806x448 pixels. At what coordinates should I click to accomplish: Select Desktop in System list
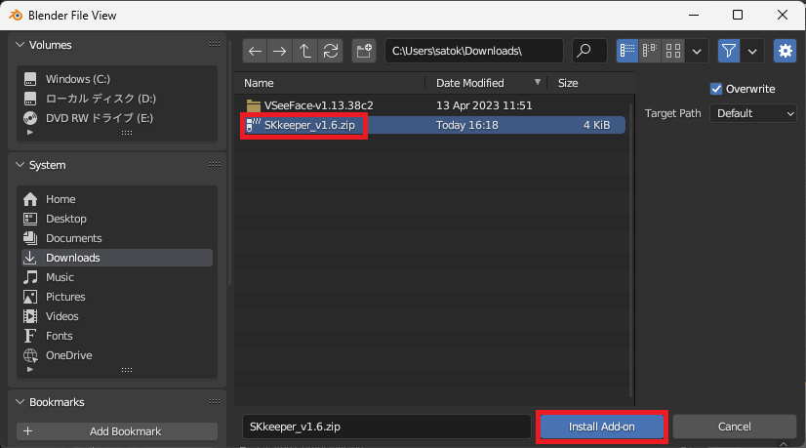(x=65, y=219)
